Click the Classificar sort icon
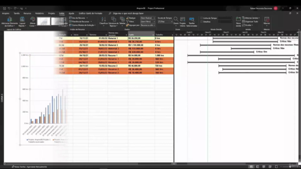This screenshot has width=301, height=169. coord(103,19)
